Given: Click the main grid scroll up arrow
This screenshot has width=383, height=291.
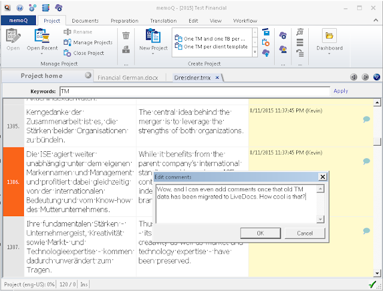Looking at the screenshot, I should pyautogui.click(x=377, y=102).
